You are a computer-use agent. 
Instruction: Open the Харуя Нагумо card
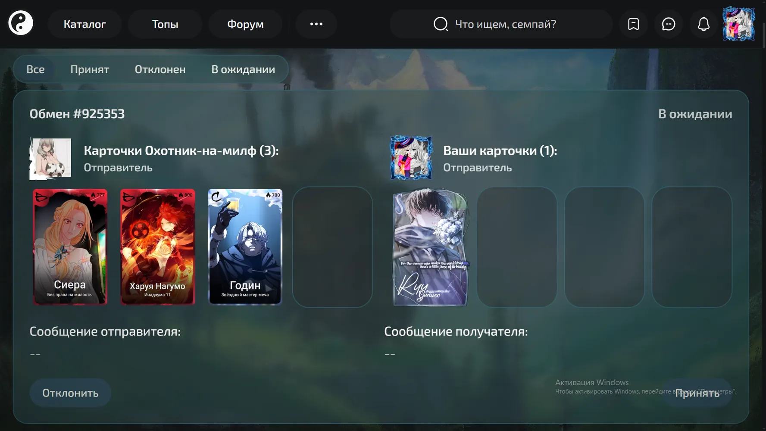tap(157, 247)
